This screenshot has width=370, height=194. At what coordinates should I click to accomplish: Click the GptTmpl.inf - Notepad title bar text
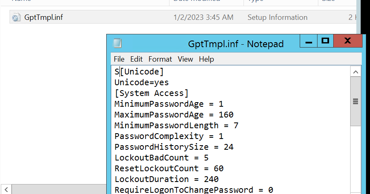[x=236, y=44]
